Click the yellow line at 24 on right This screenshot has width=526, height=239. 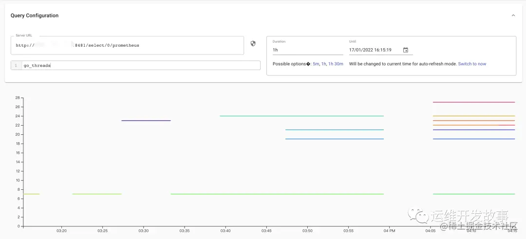pos(474,116)
